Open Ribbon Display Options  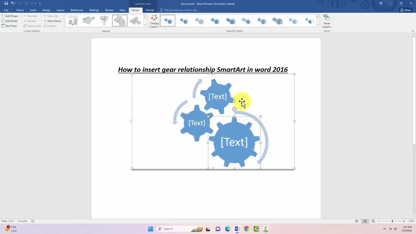(x=381, y=3)
